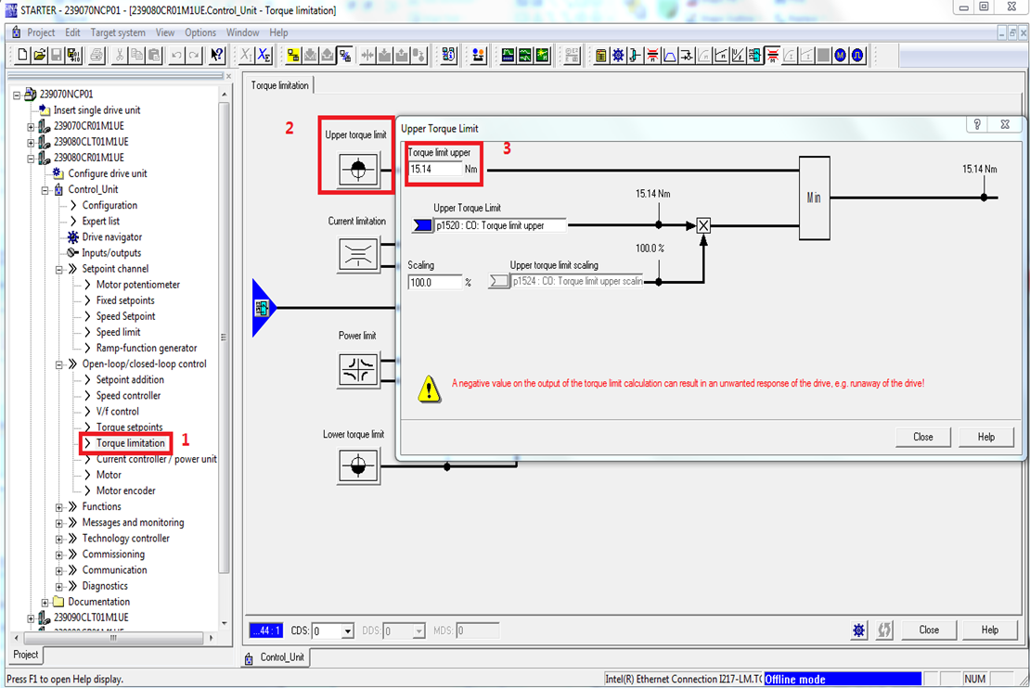This screenshot has height=688, width=1030.
Task: Expand the Diagnostics tree node
Action: coord(59,586)
